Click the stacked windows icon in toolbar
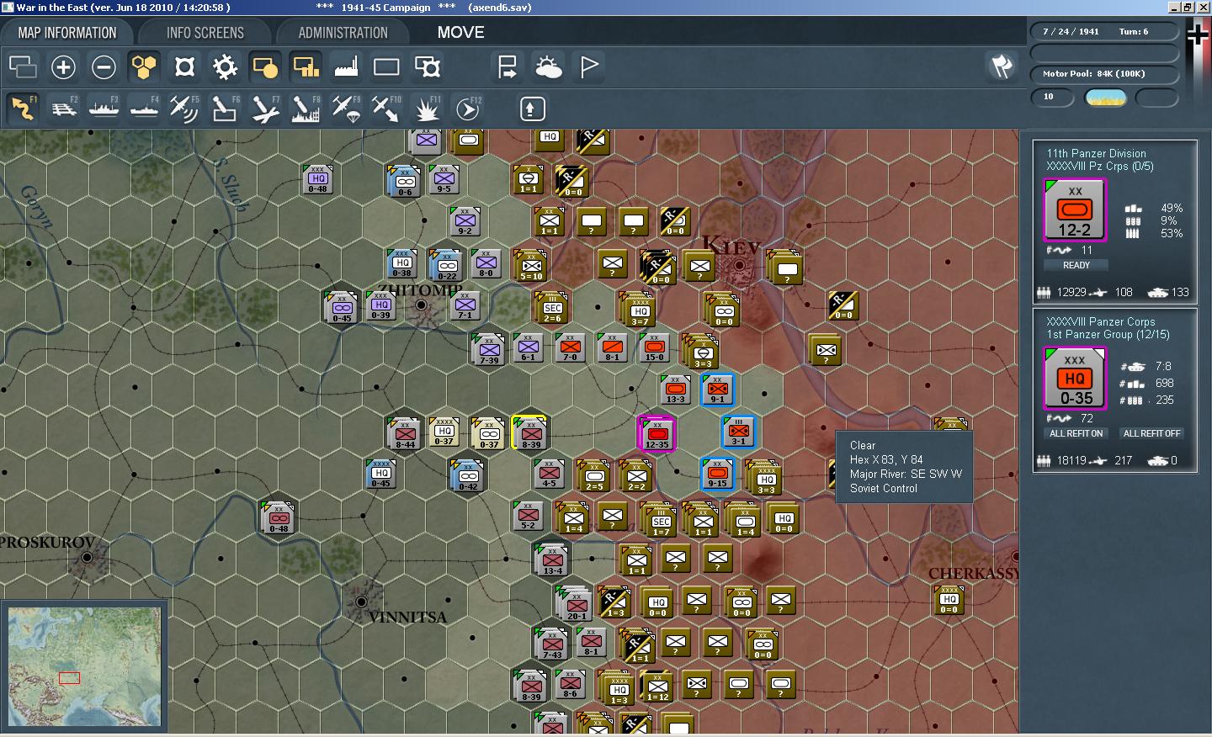1212x737 pixels. (x=23, y=66)
